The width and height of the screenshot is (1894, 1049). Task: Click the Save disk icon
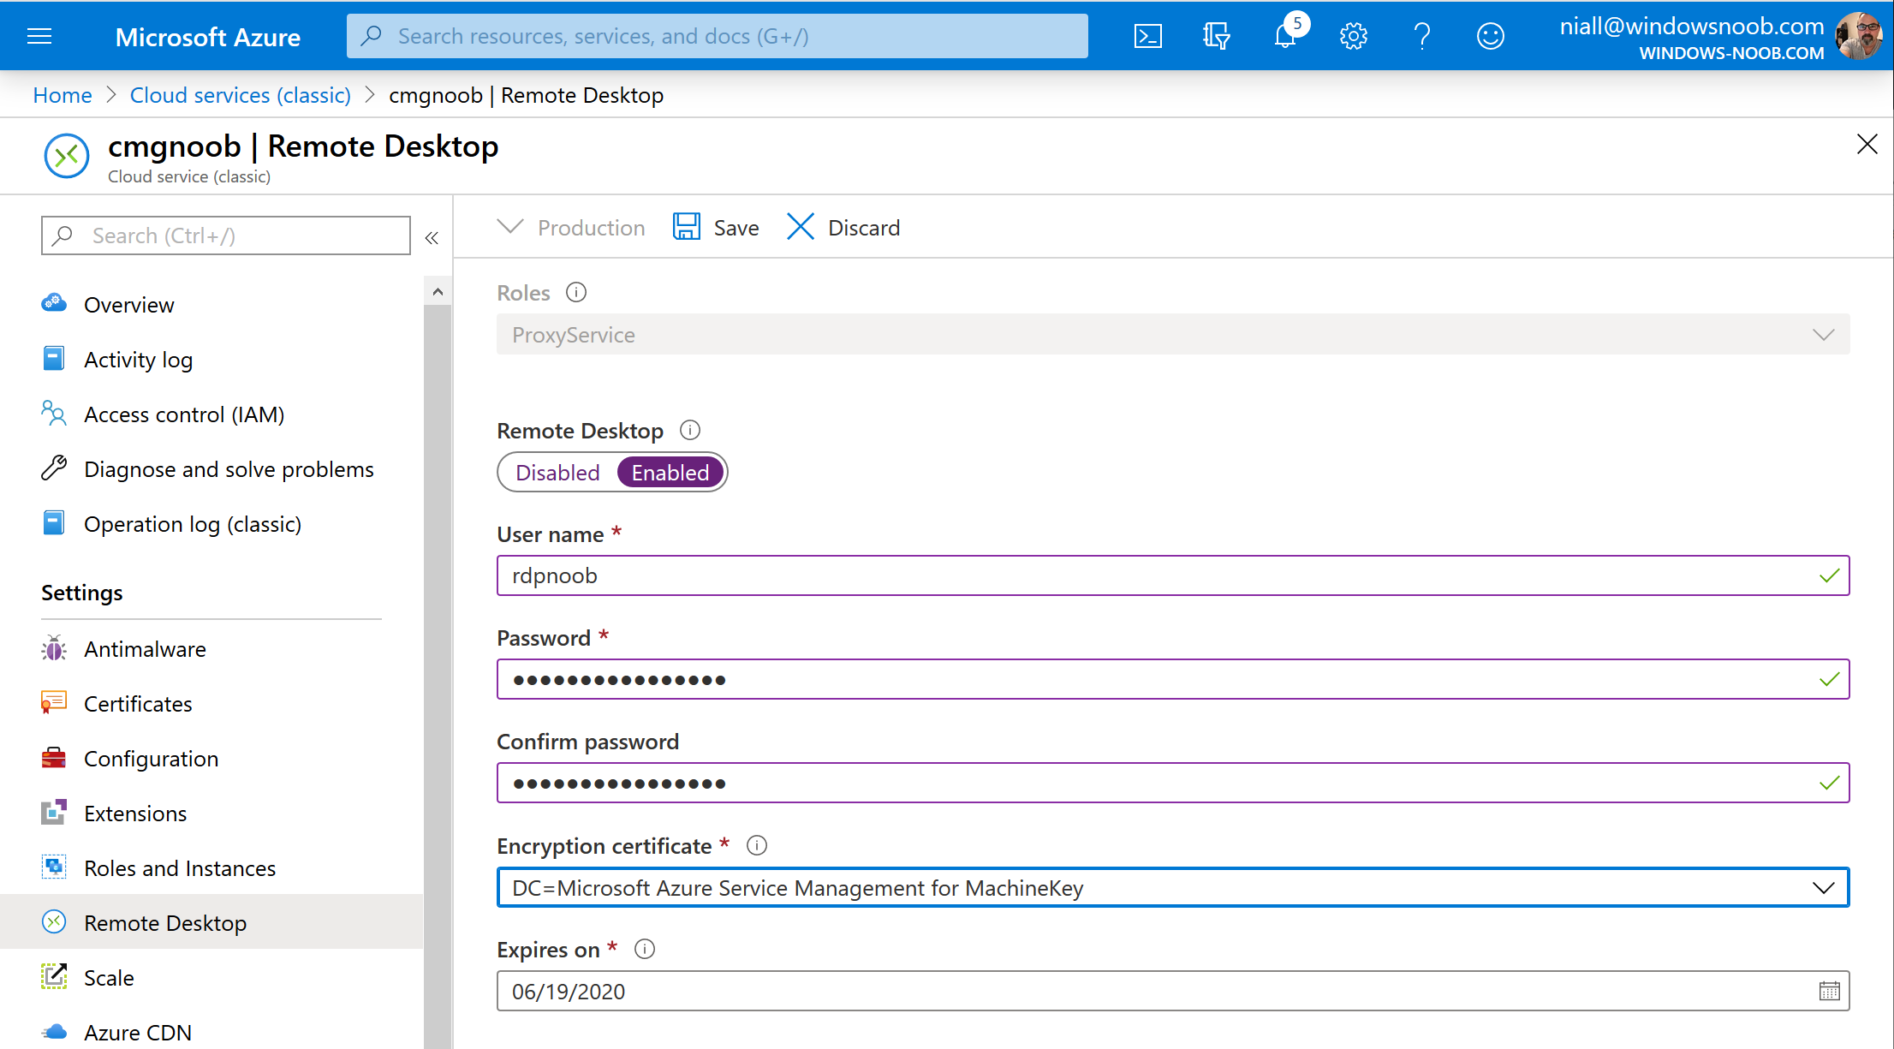(687, 227)
